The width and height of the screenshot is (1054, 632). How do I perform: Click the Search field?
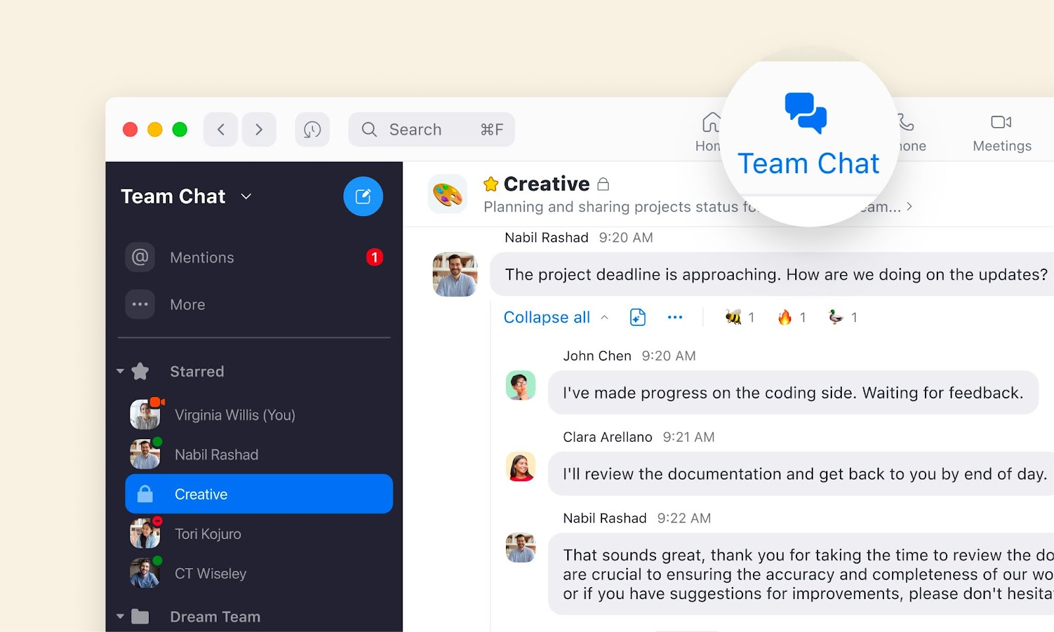[x=431, y=129]
